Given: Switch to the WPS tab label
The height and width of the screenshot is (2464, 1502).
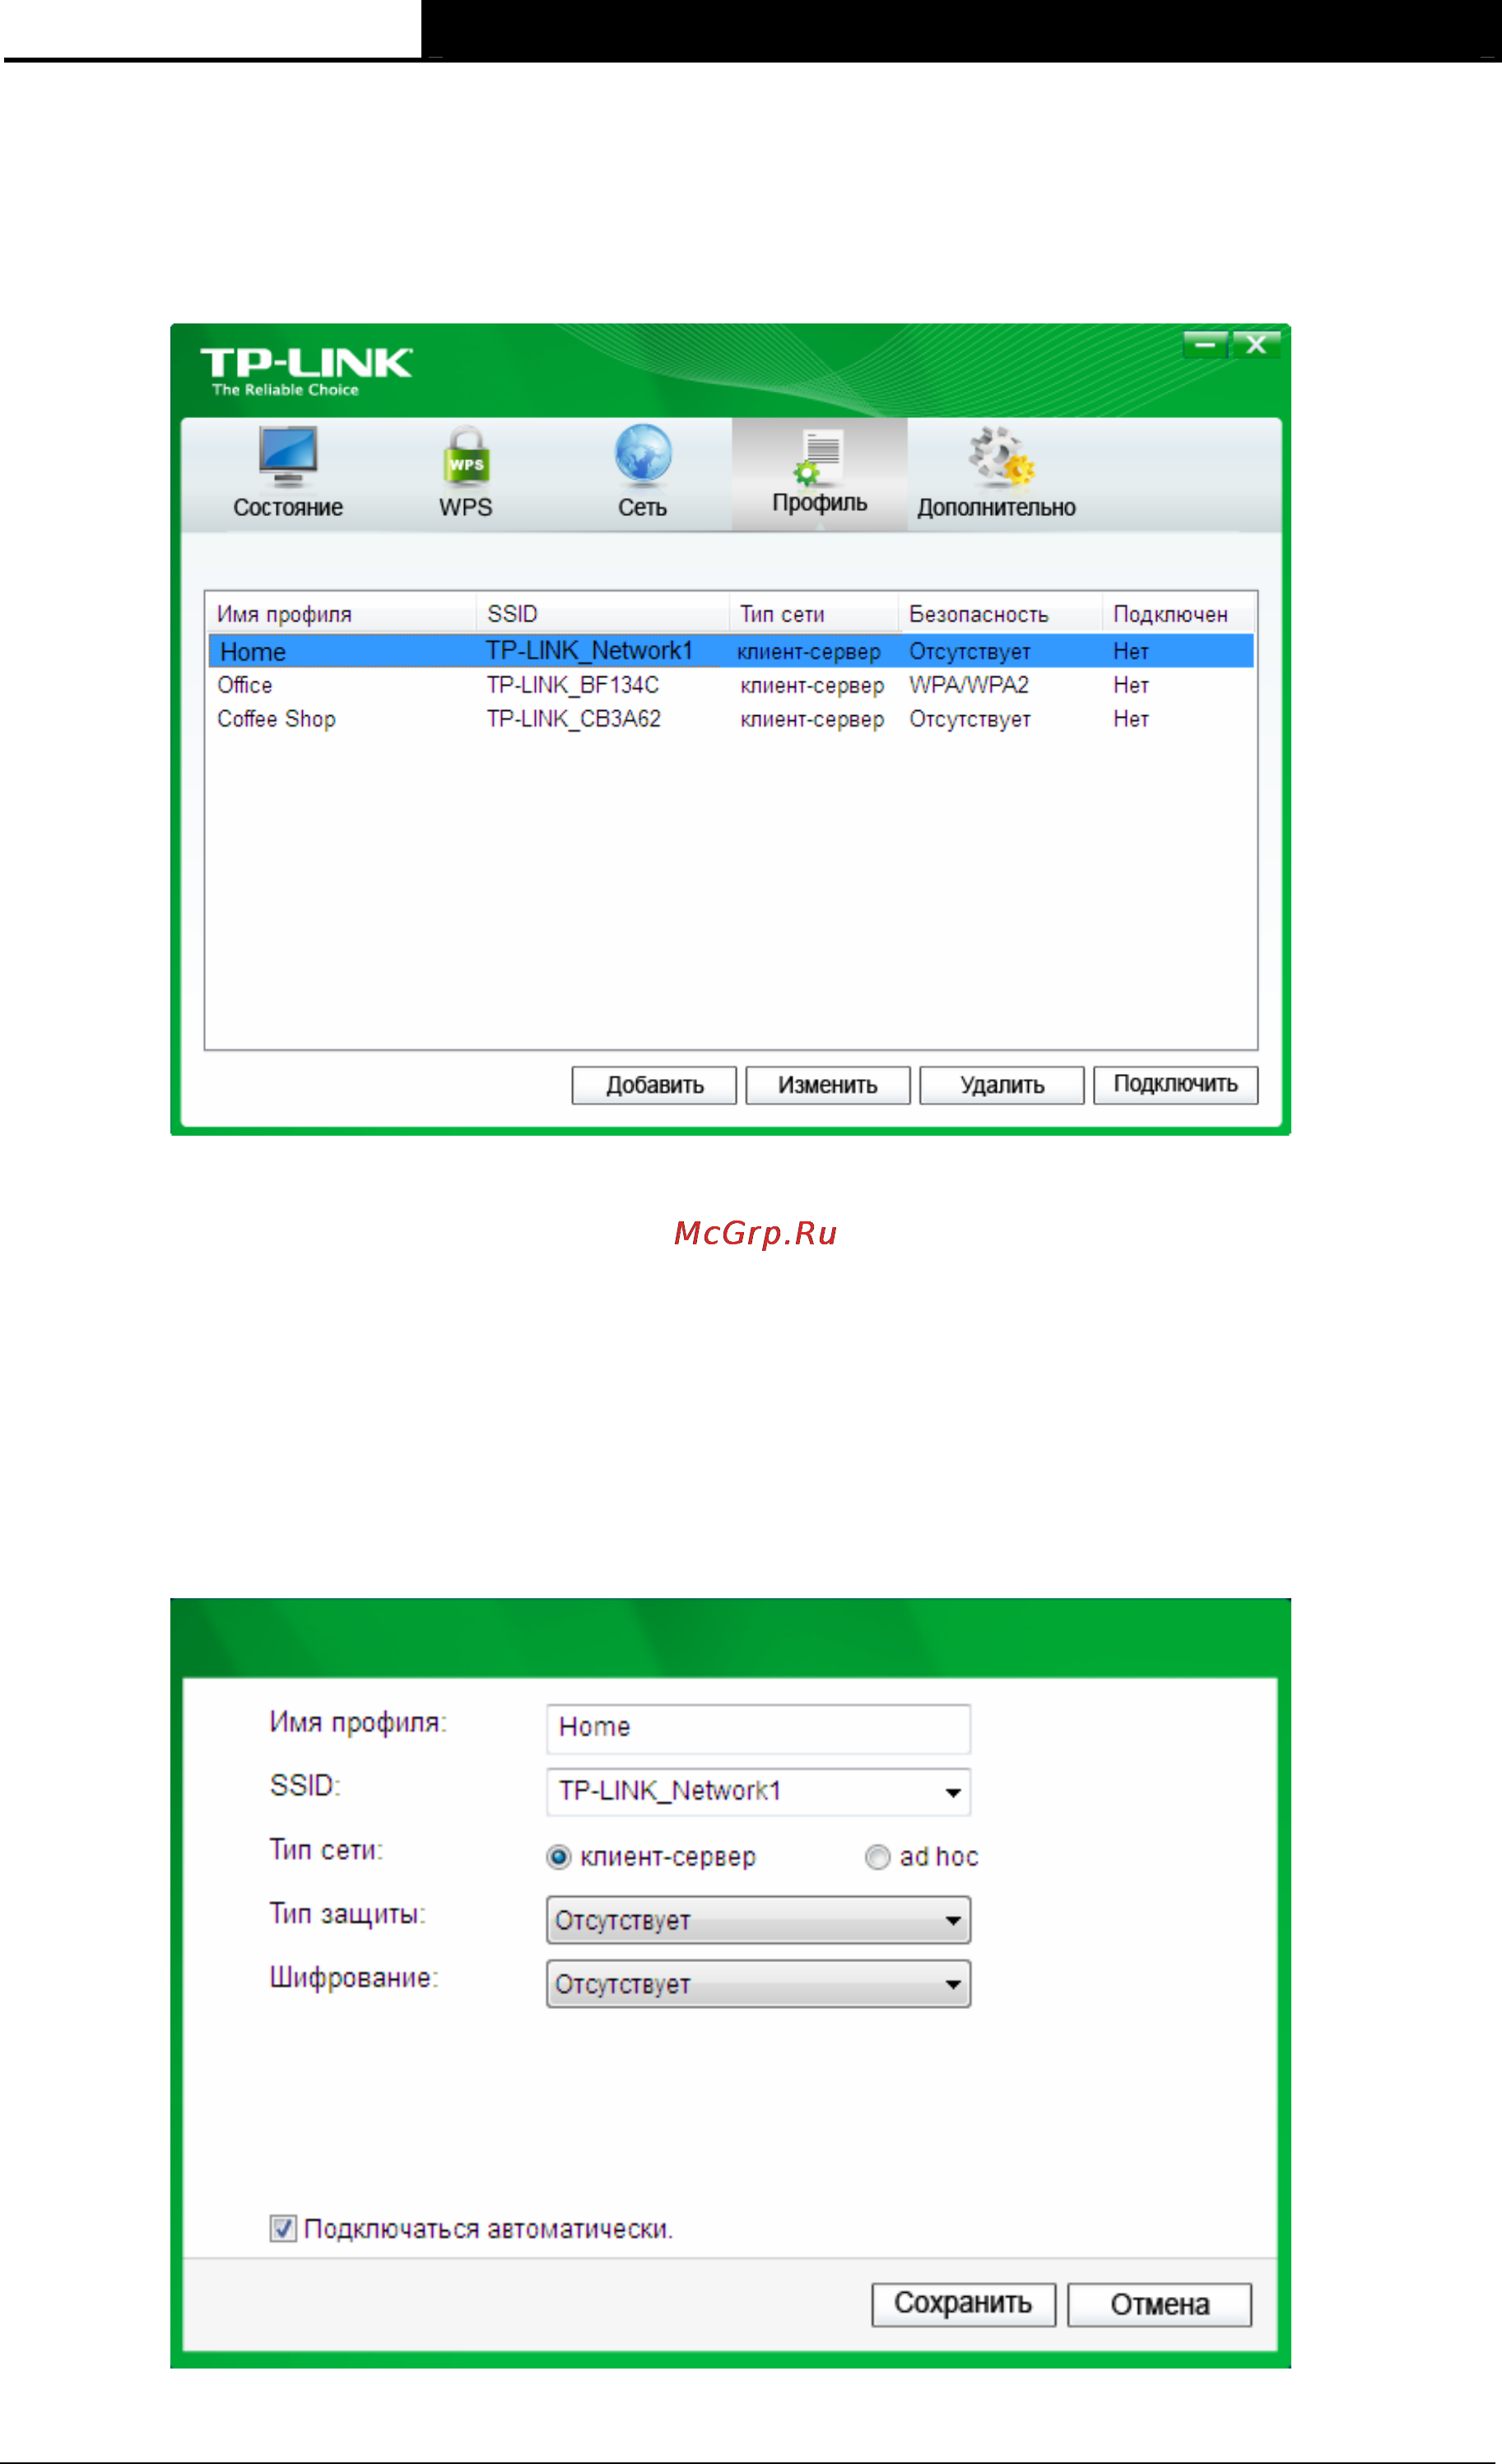Looking at the screenshot, I should click(x=466, y=507).
